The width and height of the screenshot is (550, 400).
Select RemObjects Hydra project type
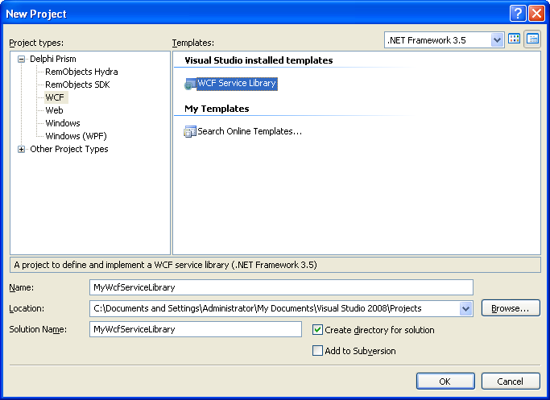point(81,72)
